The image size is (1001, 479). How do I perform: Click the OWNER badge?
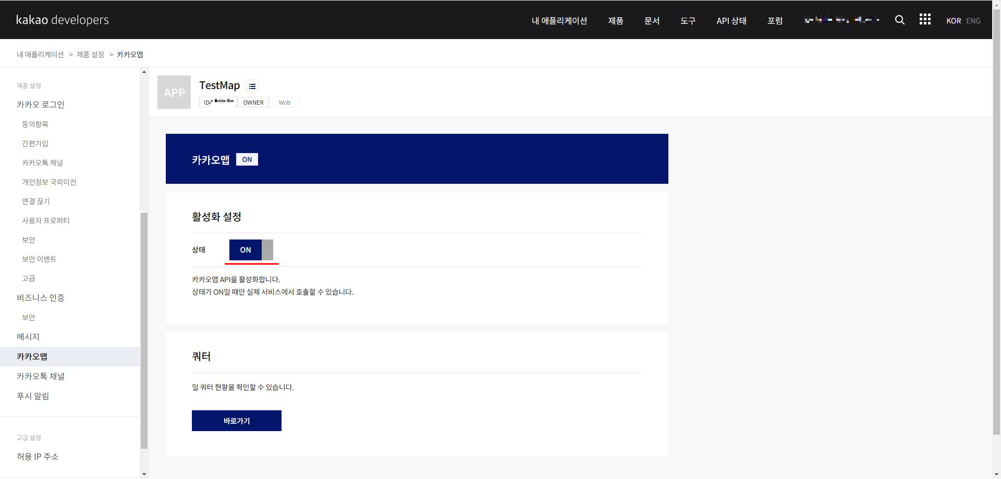click(253, 103)
